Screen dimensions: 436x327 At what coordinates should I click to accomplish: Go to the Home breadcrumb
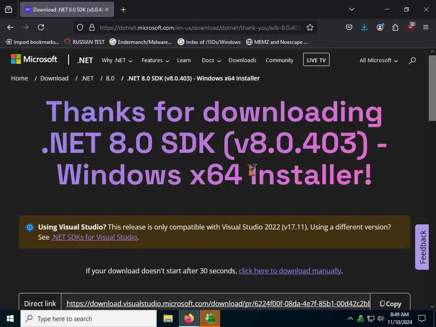[20, 78]
